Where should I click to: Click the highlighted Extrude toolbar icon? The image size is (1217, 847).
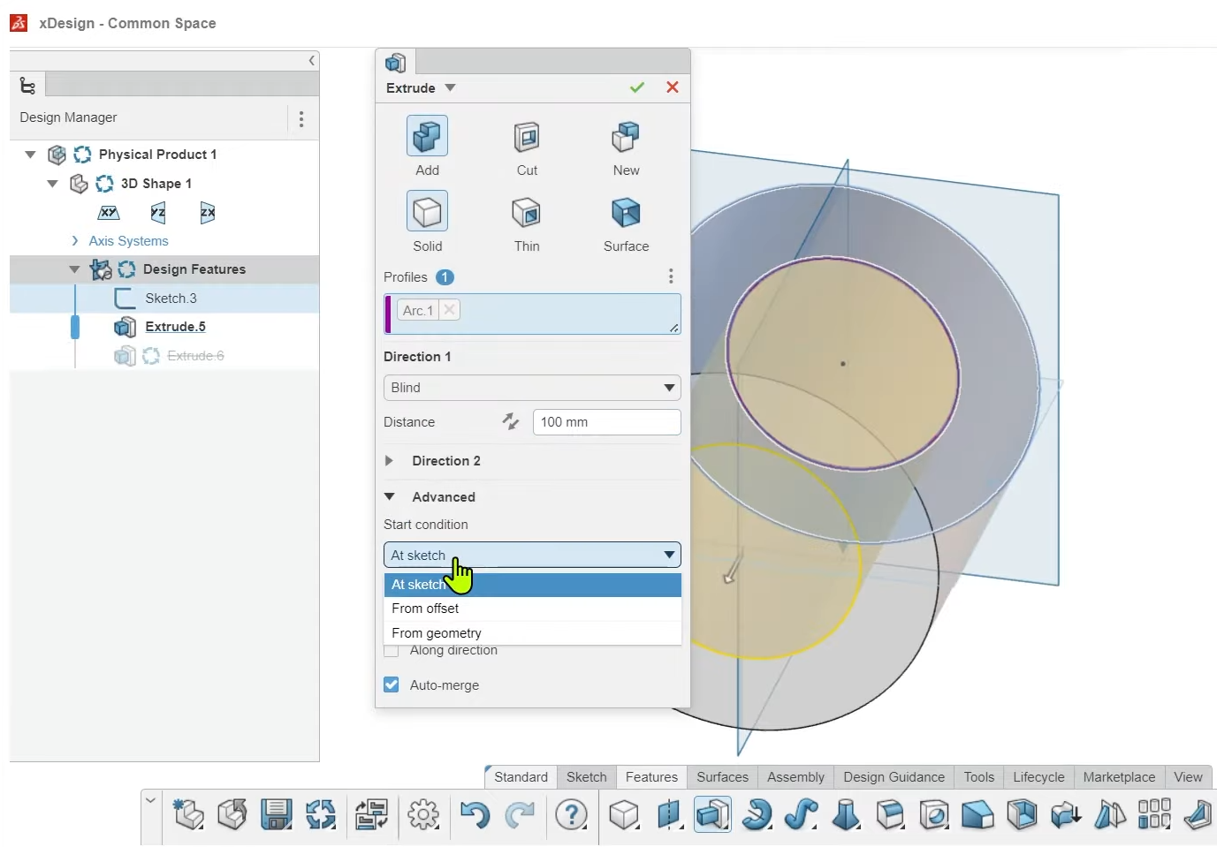point(712,814)
